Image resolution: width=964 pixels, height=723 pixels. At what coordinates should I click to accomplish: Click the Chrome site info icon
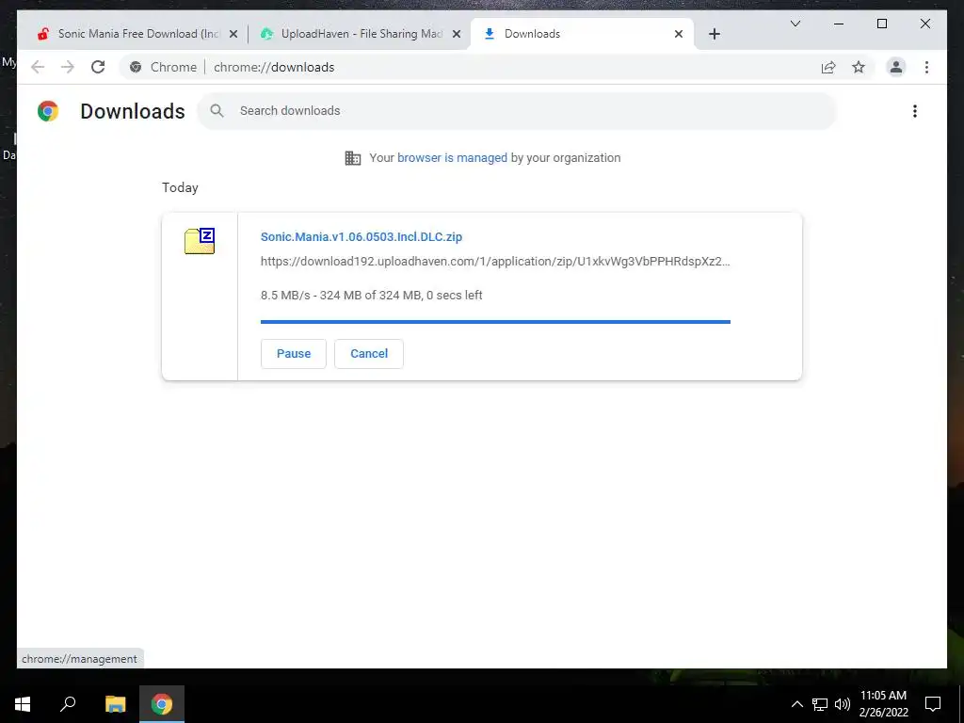coord(136,67)
